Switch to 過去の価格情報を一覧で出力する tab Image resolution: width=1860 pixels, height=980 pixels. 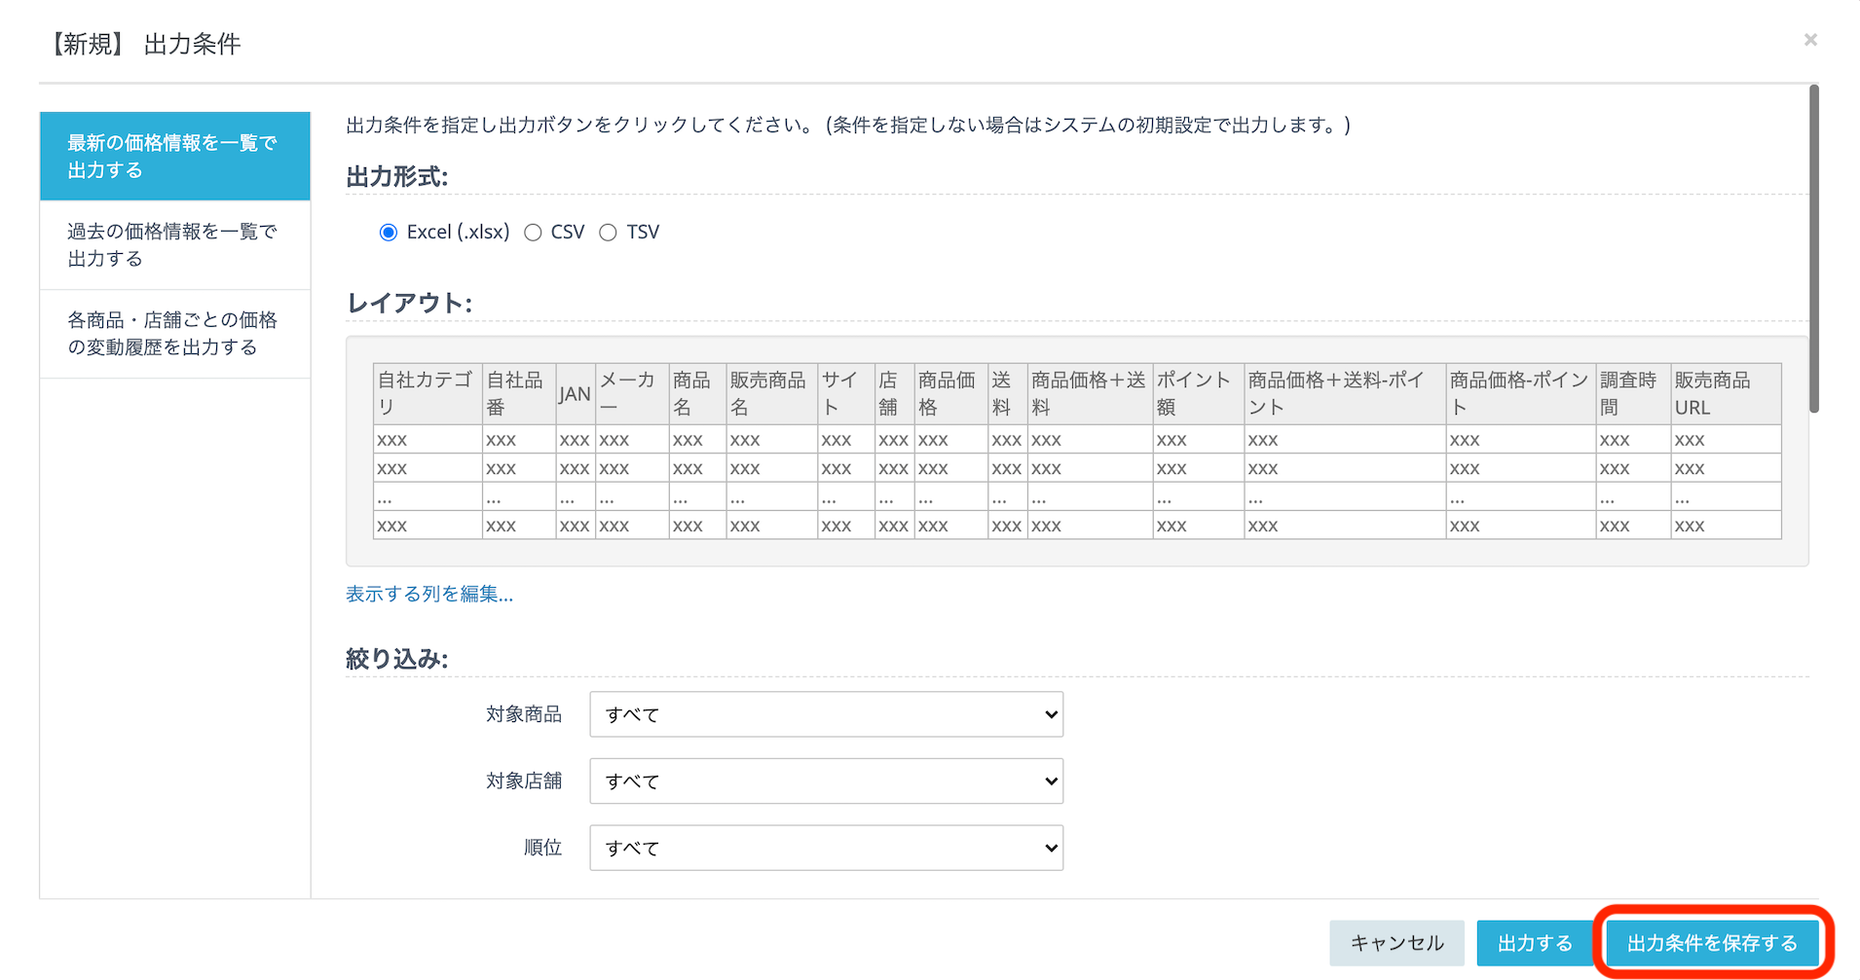point(174,245)
